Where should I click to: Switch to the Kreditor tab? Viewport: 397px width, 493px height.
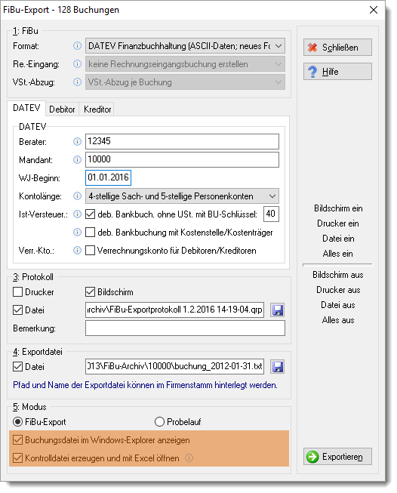(97, 109)
